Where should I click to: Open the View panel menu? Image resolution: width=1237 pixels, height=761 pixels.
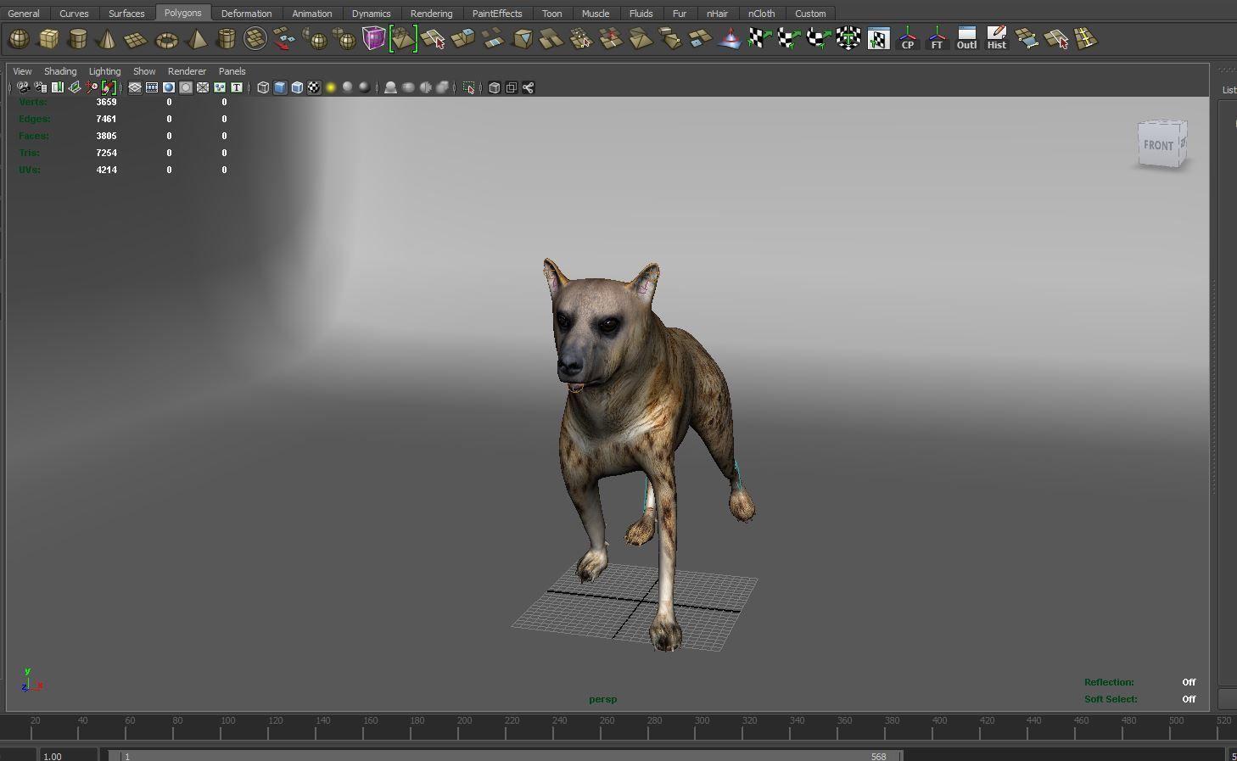click(x=22, y=71)
